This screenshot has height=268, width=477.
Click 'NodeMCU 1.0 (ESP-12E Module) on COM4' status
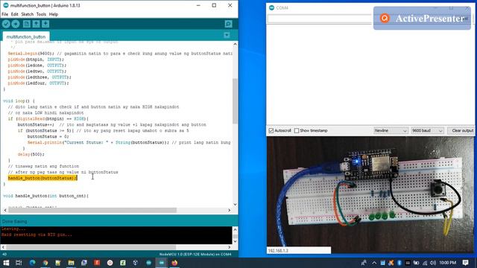[x=195, y=255]
